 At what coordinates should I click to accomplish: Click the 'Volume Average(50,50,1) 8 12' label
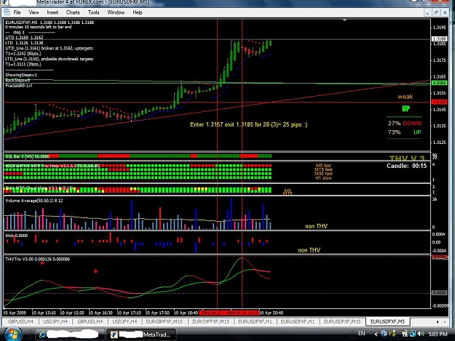click(34, 201)
